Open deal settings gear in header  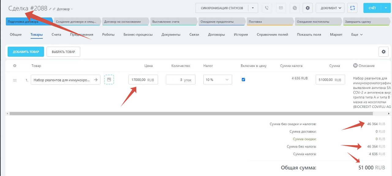pyautogui.click(x=307, y=8)
